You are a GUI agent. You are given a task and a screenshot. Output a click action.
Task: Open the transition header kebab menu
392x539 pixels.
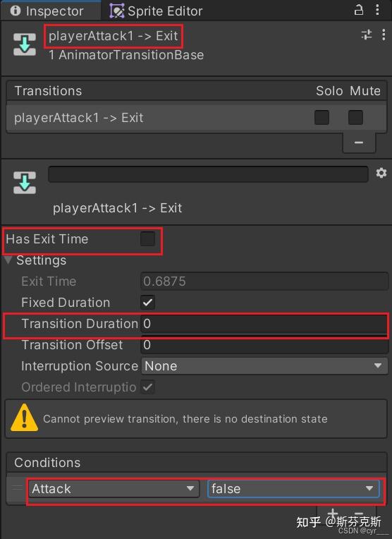tap(384, 35)
